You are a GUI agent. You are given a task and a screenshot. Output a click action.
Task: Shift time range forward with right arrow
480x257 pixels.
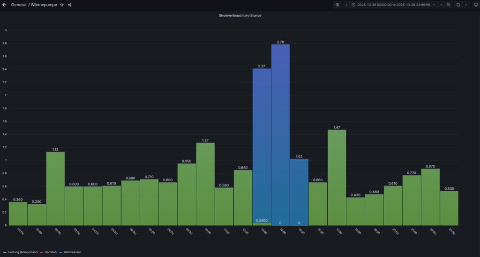[x=441, y=5]
